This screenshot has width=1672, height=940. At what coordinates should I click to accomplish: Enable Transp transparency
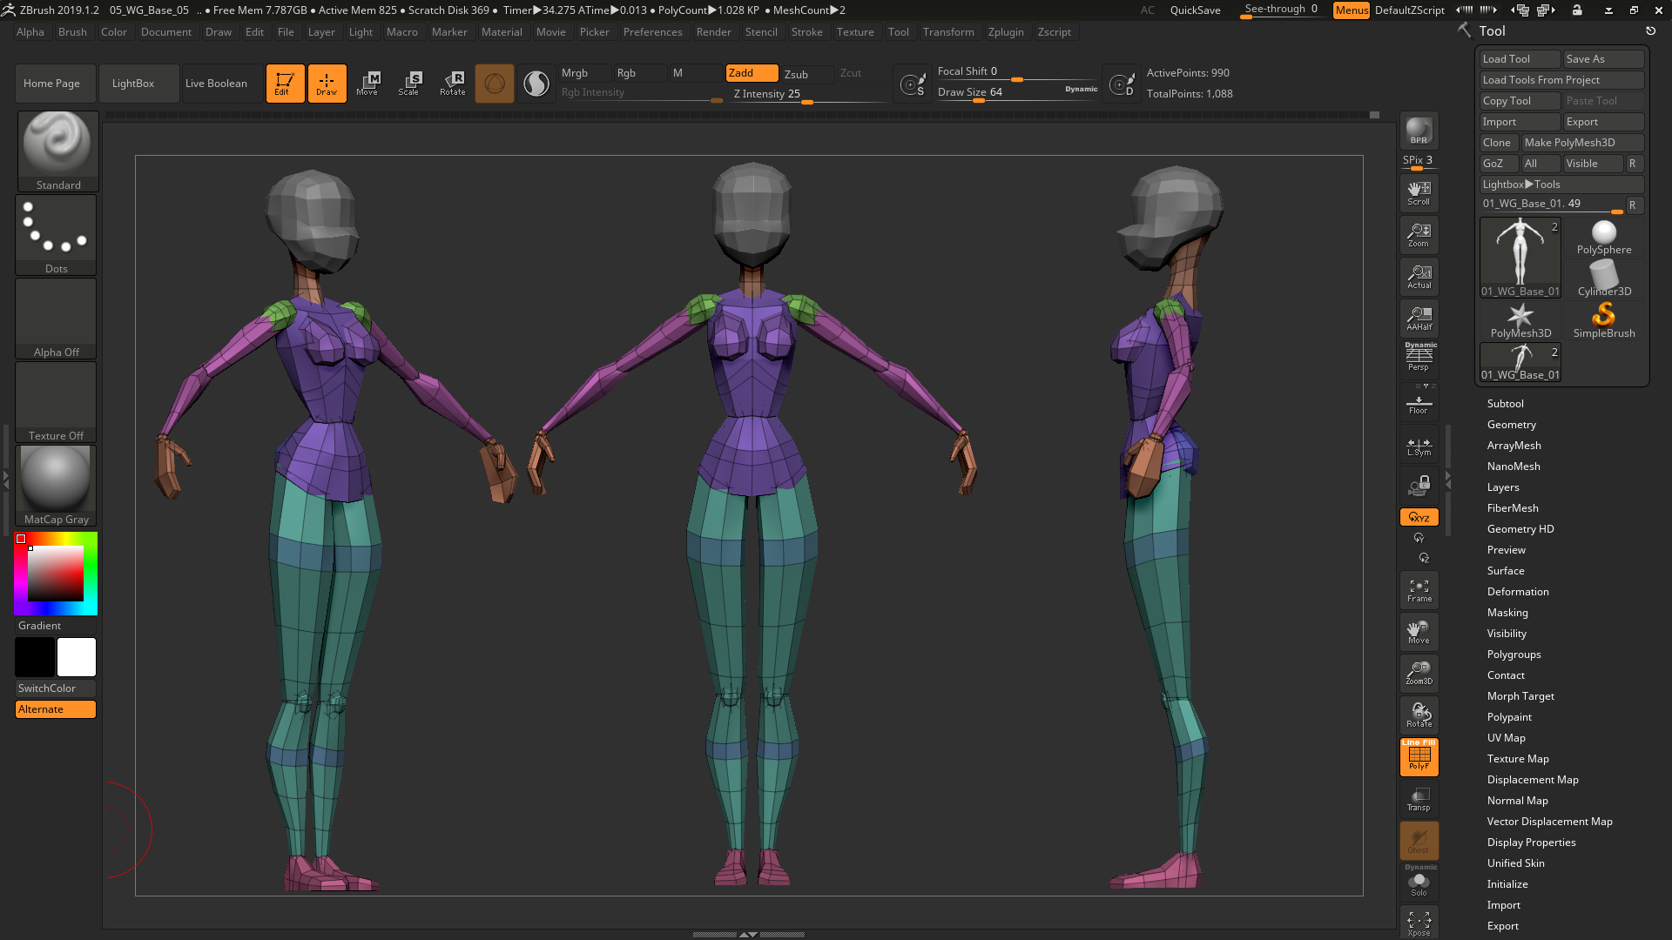[1419, 798]
